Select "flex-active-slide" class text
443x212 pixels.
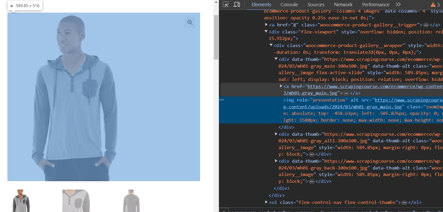339,73
